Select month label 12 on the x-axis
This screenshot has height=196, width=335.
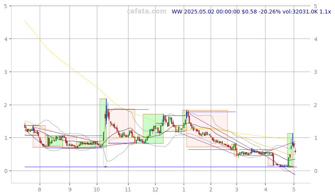coord(155,189)
